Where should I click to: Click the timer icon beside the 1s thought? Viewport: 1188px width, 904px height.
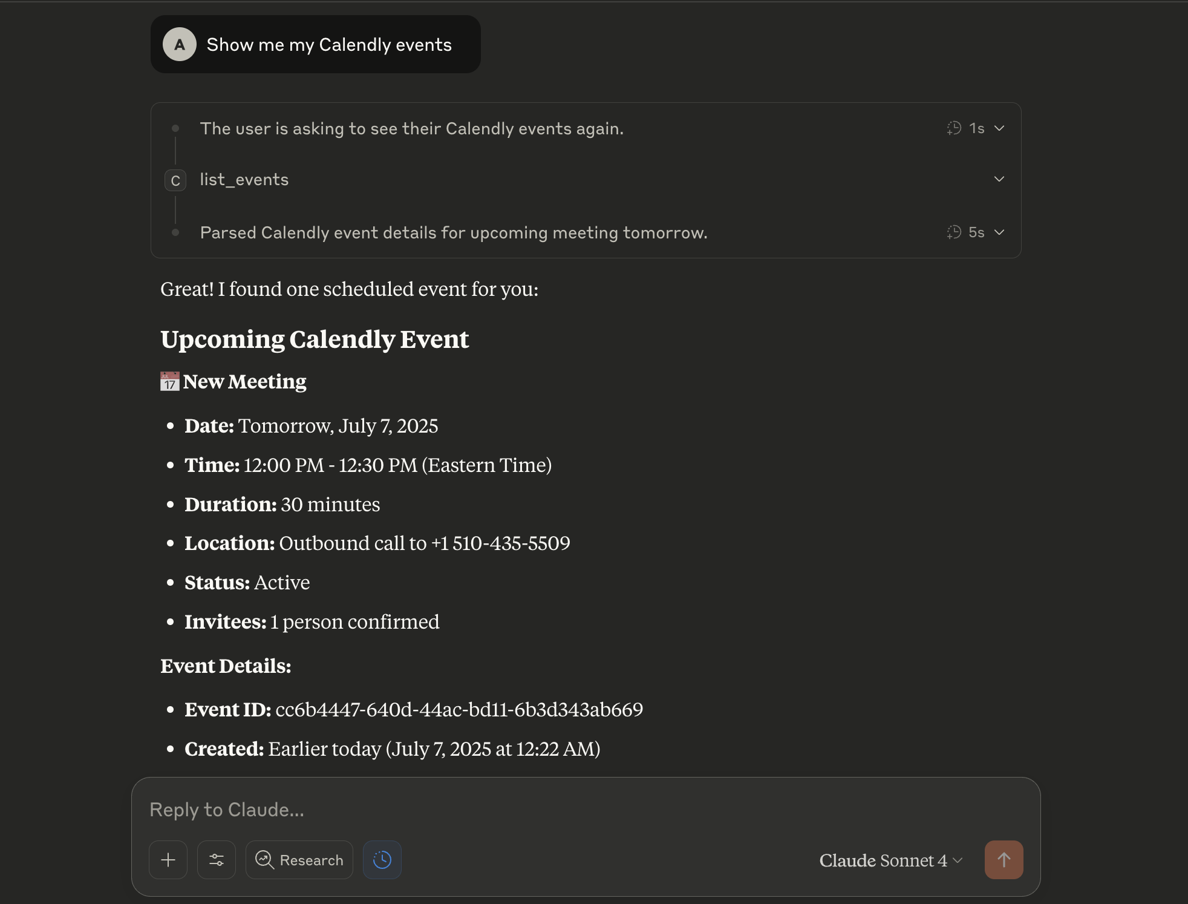click(955, 128)
